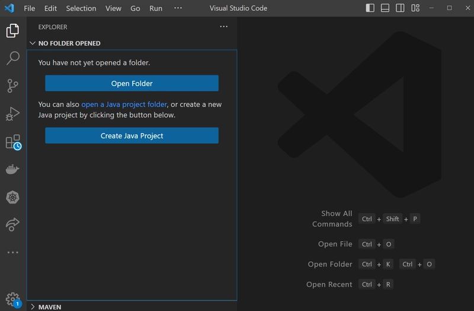This screenshot has height=311, width=474.
Task: Open the Docker view icon
Action: coord(12,169)
